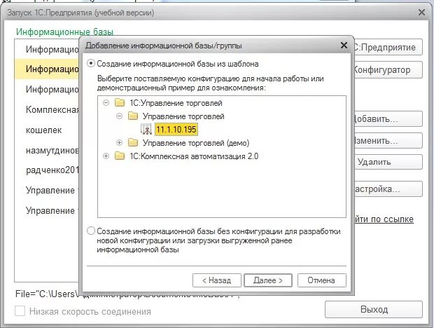Click the Отмена button in the dialog
The image size is (434, 328).
point(321,280)
